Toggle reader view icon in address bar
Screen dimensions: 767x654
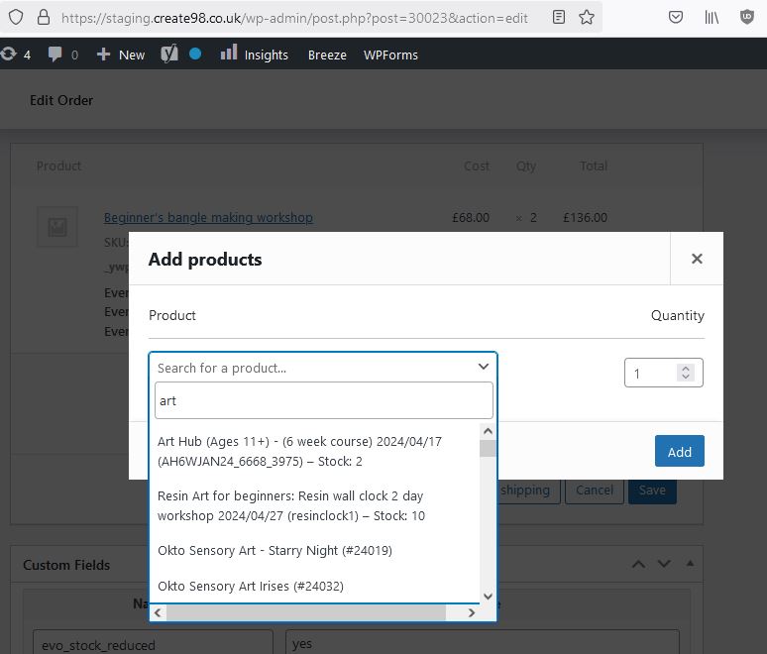coord(559,18)
